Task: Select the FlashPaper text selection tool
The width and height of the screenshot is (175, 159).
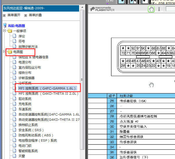Action: pos(159,9)
